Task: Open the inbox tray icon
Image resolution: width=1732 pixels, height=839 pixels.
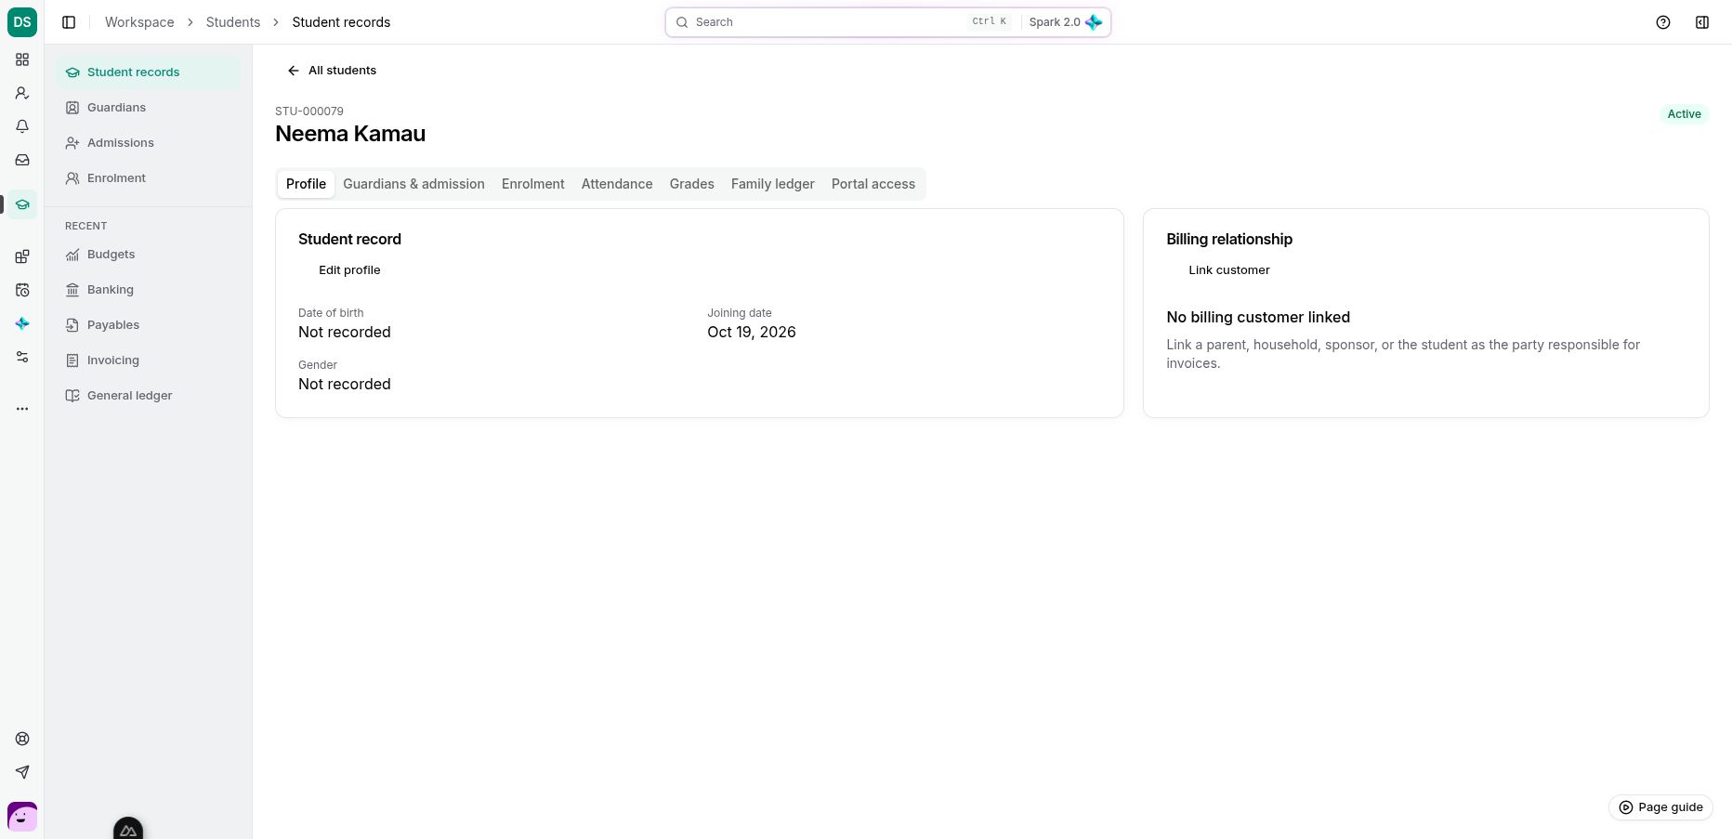Action: tap(22, 160)
